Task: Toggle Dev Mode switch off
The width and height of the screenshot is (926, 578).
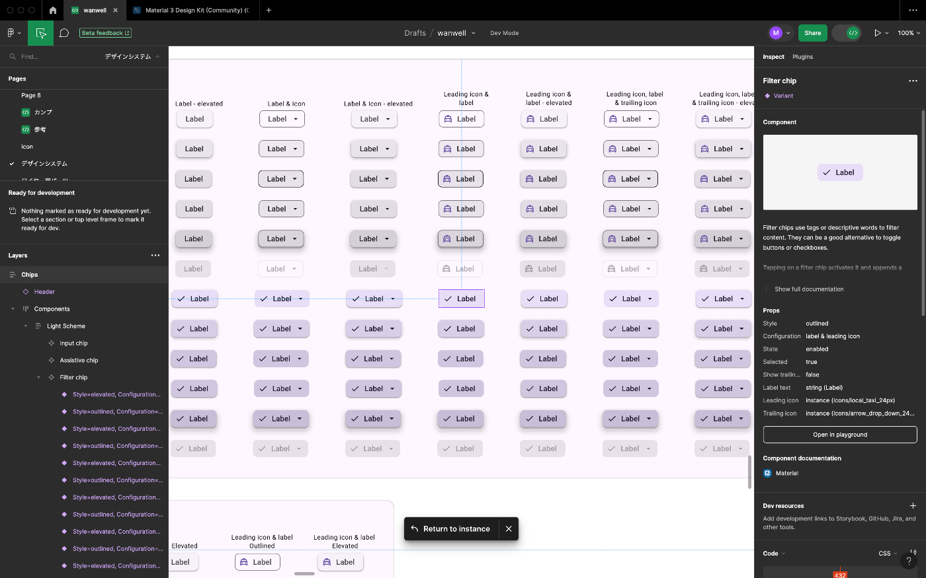Action: [x=847, y=33]
